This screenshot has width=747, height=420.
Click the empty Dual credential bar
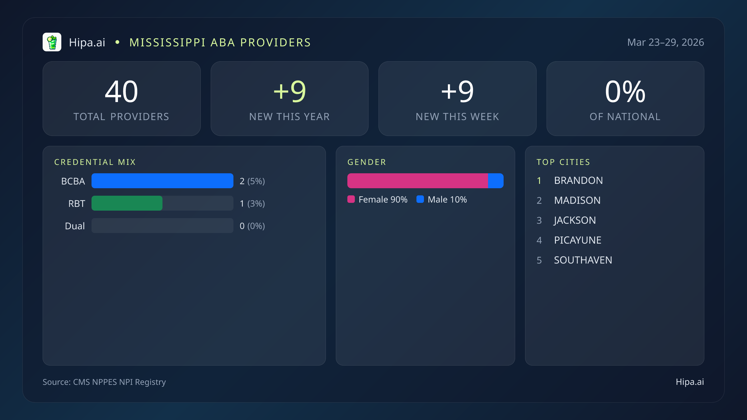[162, 226]
